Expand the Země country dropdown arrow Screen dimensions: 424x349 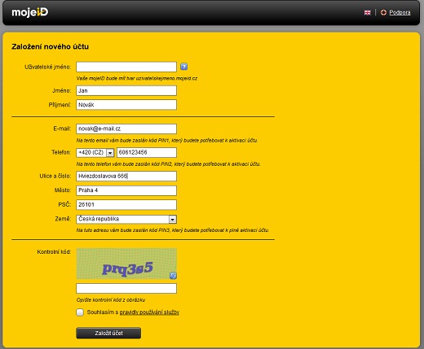pos(173,219)
